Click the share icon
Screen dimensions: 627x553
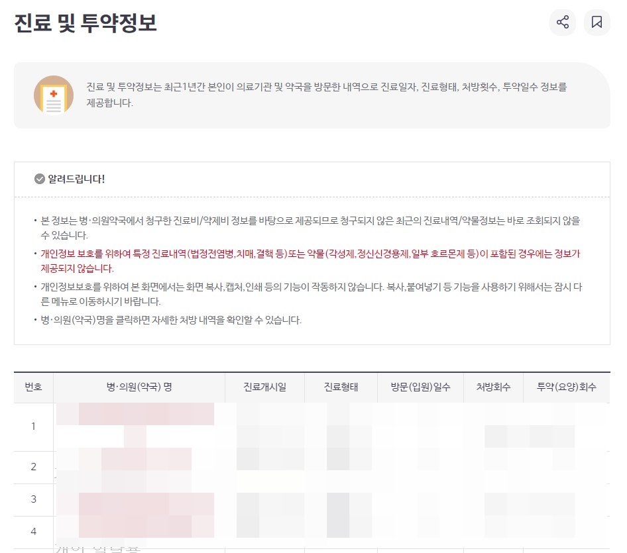click(x=563, y=22)
